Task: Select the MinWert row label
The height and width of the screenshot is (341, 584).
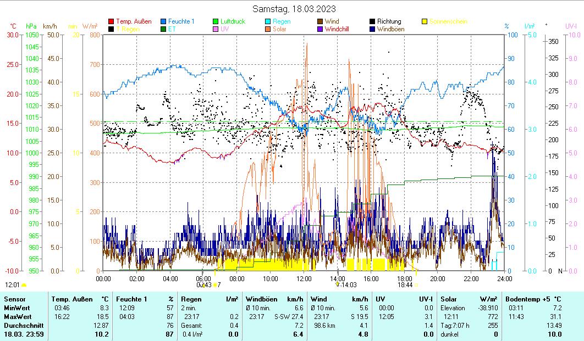Action: click(x=16, y=308)
